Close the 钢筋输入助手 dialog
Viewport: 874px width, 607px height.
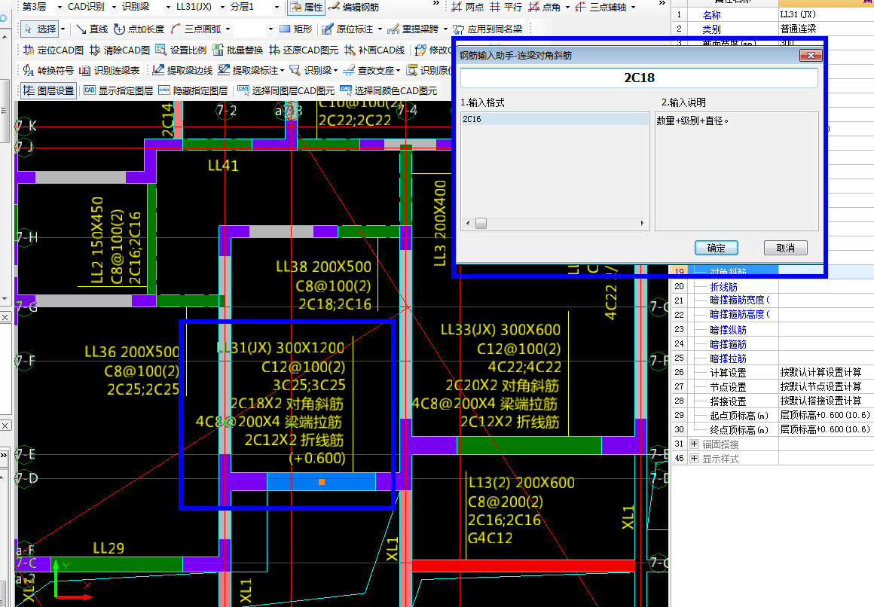[811, 55]
